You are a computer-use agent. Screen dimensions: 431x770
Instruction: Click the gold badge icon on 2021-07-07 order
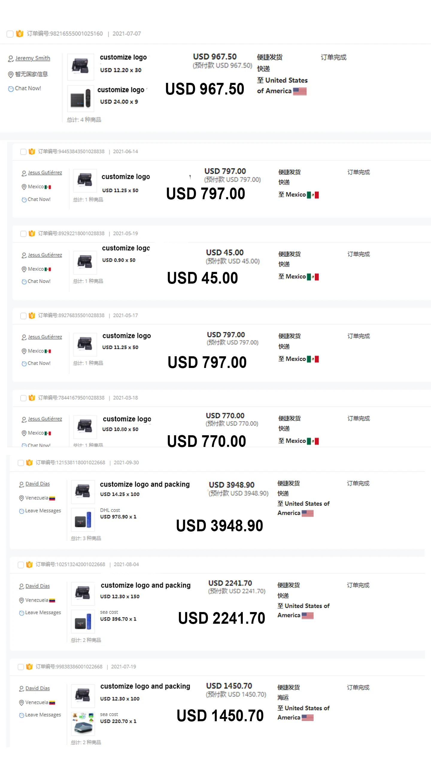(x=19, y=34)
